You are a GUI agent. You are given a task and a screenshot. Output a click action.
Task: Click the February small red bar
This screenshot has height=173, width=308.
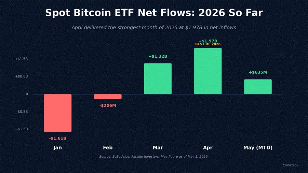tap(108, 97)
